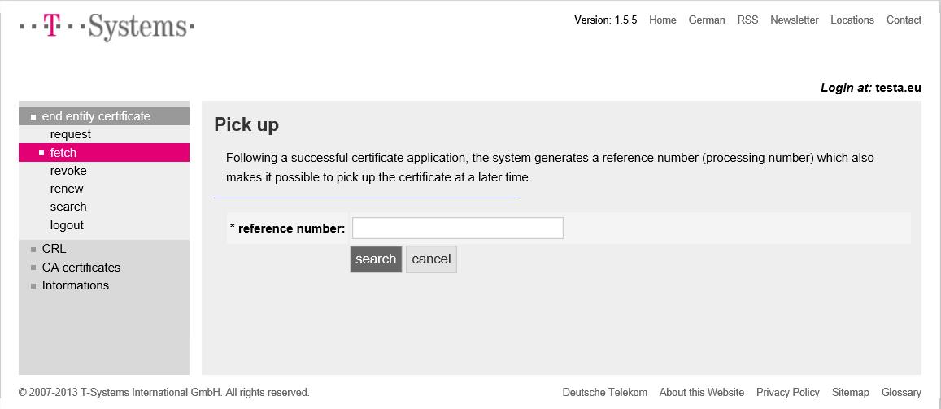Log out via the sidebar logout link
This screenshot has height=409, width=941.
(x=67, y=225)
